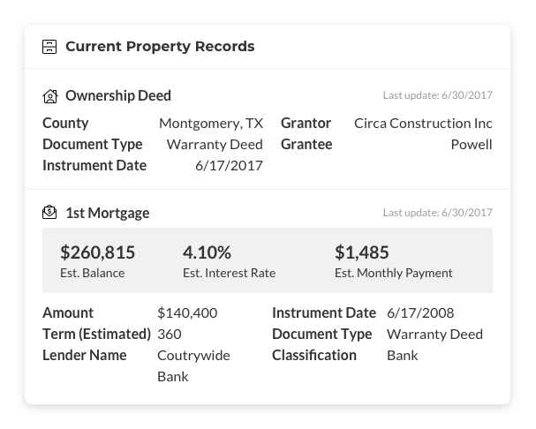Click the 4.10% estimated interest rate
The image size is (536, 429).
(x=207, y=253)
